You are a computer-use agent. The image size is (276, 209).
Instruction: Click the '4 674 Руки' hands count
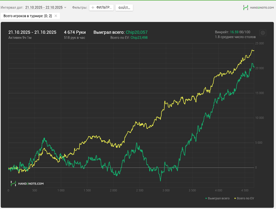point(75,32)
